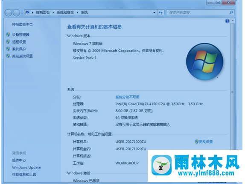Open 设备管理器 link
245x184 pixels.
click(x=20, y=35)
